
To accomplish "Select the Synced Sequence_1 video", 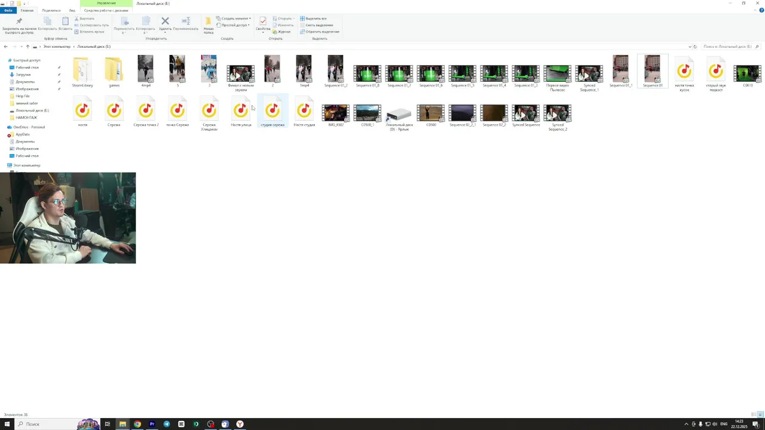I will (589, 78).
